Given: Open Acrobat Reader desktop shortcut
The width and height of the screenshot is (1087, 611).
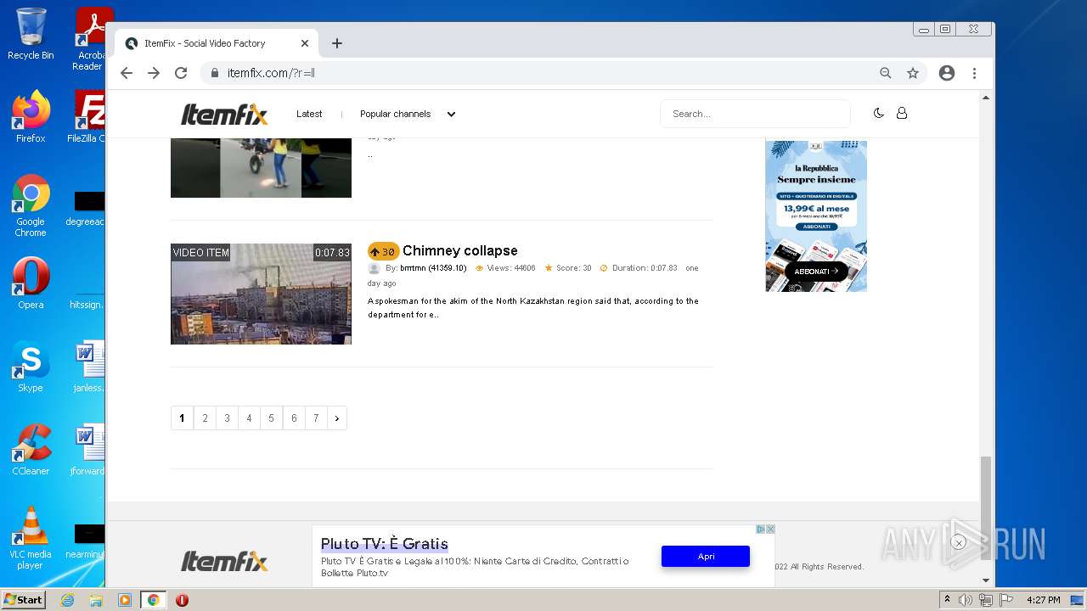Looking at the screenshot, I should click(90, 39).
